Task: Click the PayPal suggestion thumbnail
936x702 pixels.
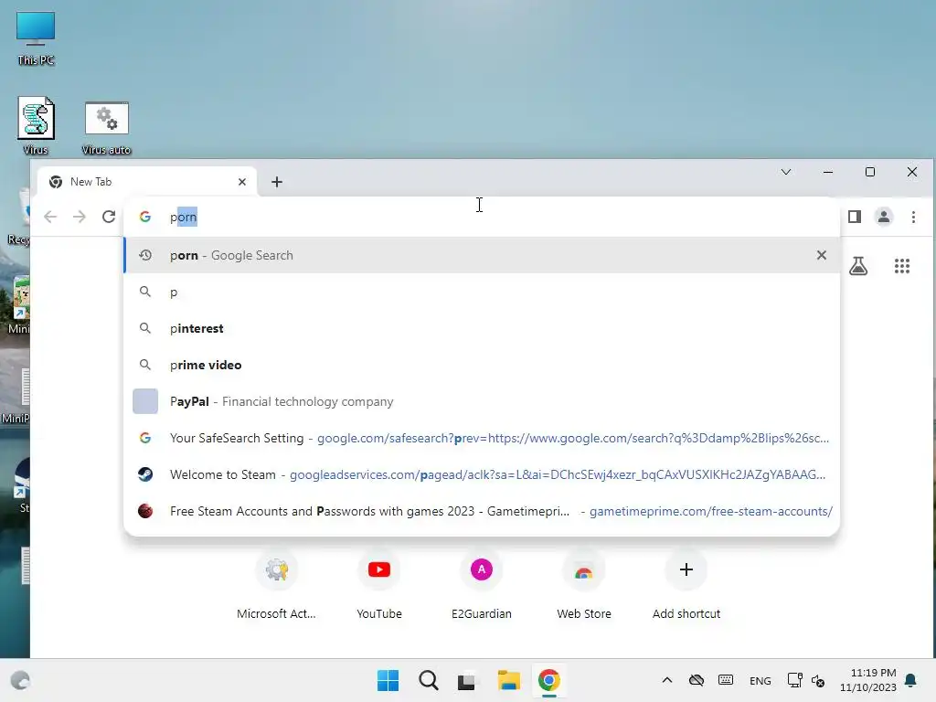Action: click(145, 401)
